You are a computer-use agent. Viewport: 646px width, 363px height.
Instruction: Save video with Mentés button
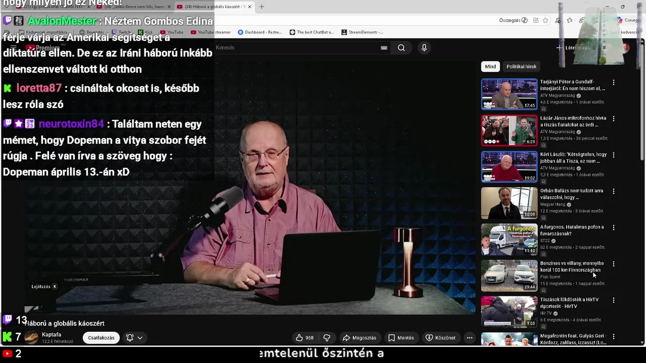pos(401,338)
